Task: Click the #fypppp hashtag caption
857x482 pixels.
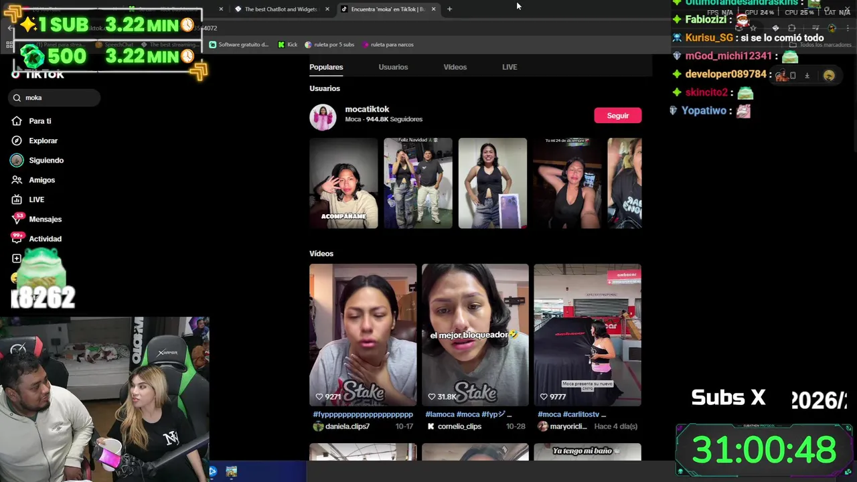Action: point(363,414)
